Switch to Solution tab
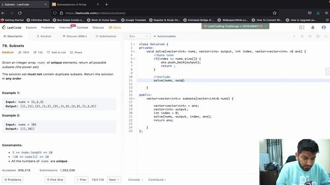Screen dimensions: 330x185 coord(44,36)
